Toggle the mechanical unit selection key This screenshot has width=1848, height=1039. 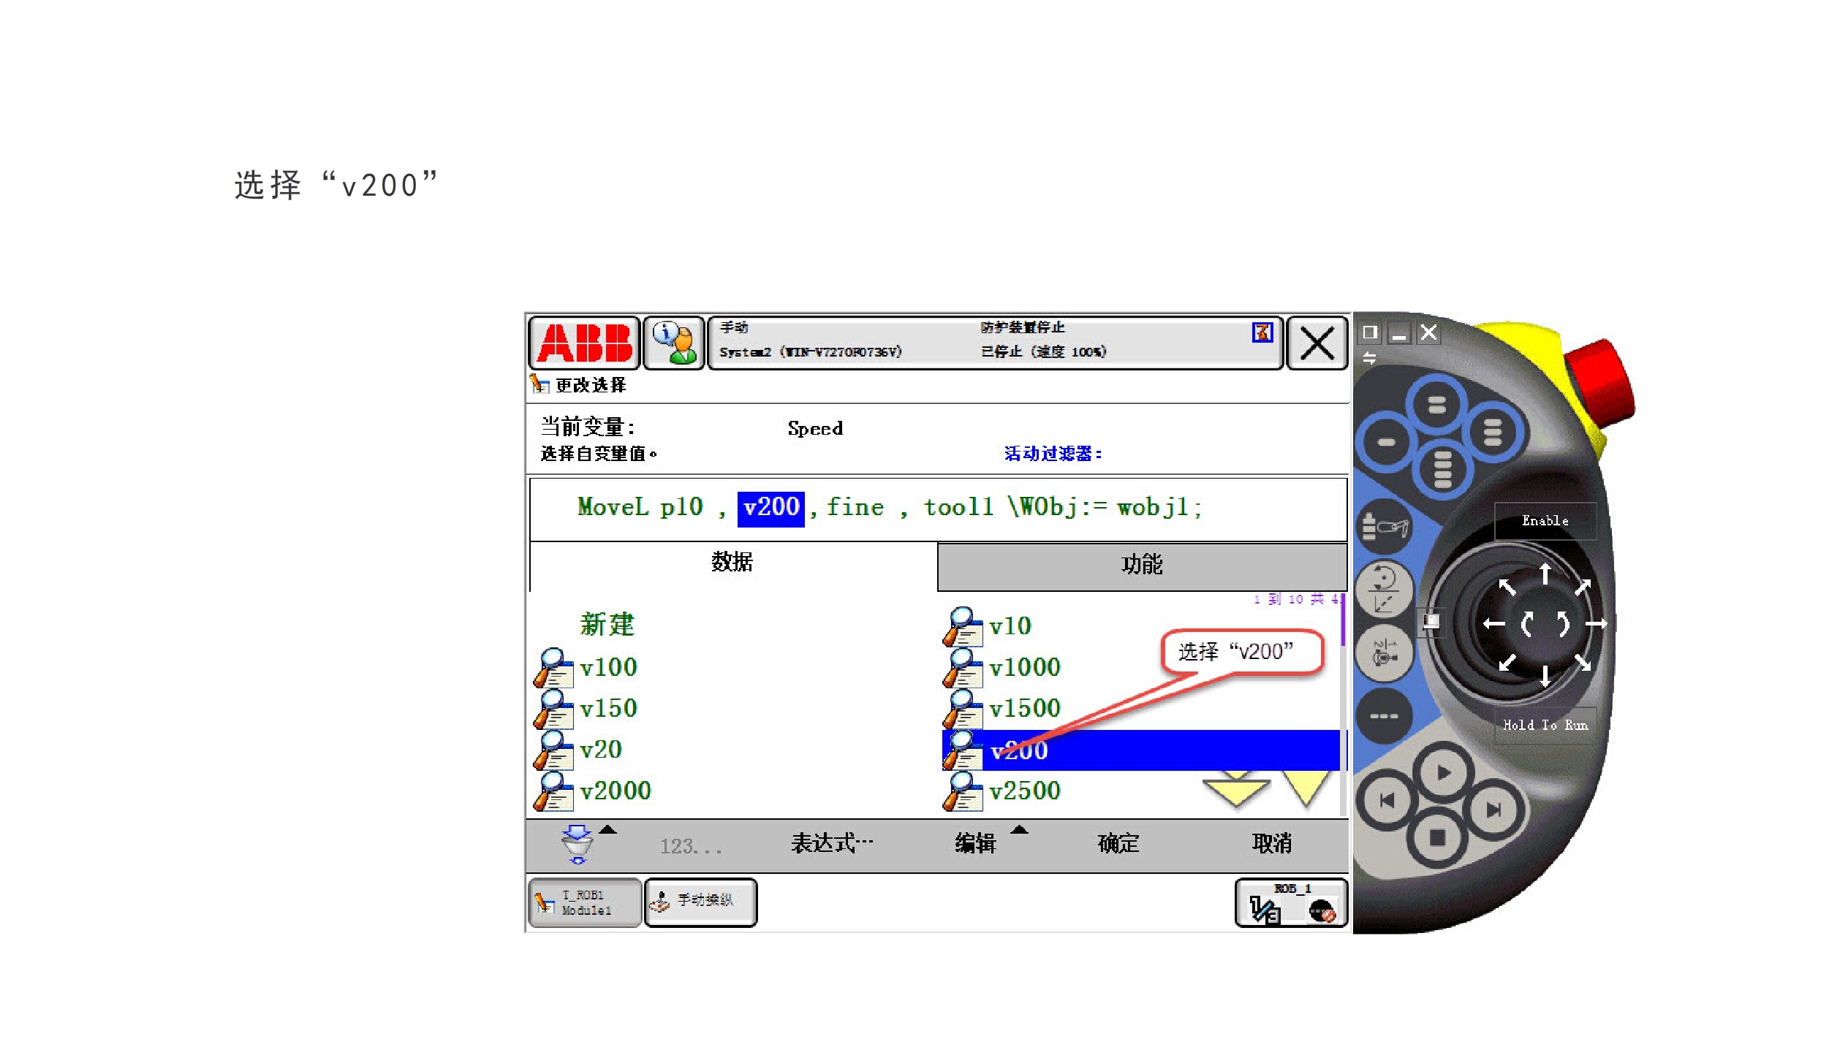[1383, 526]
